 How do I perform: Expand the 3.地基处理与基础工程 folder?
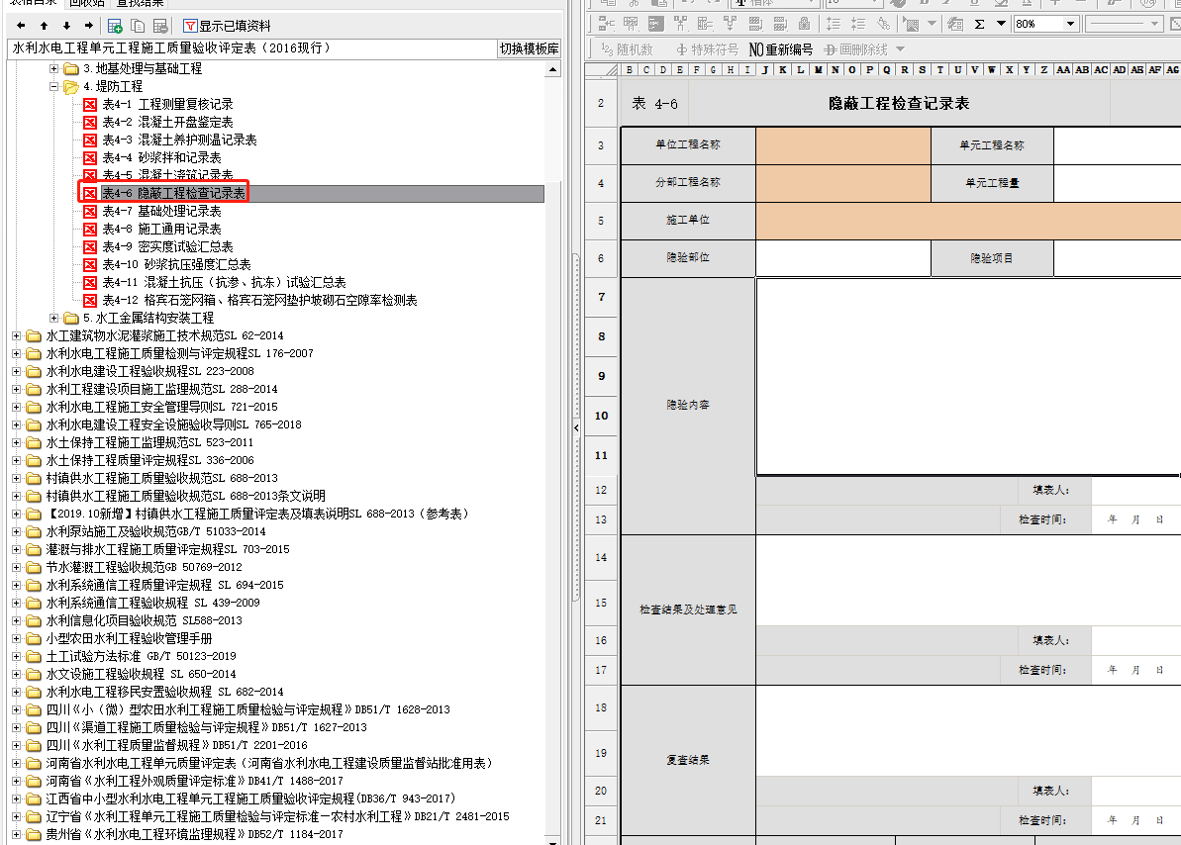point(53,68)
